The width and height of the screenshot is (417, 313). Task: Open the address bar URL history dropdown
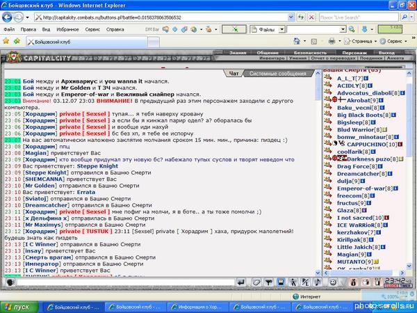coord(291,17)
